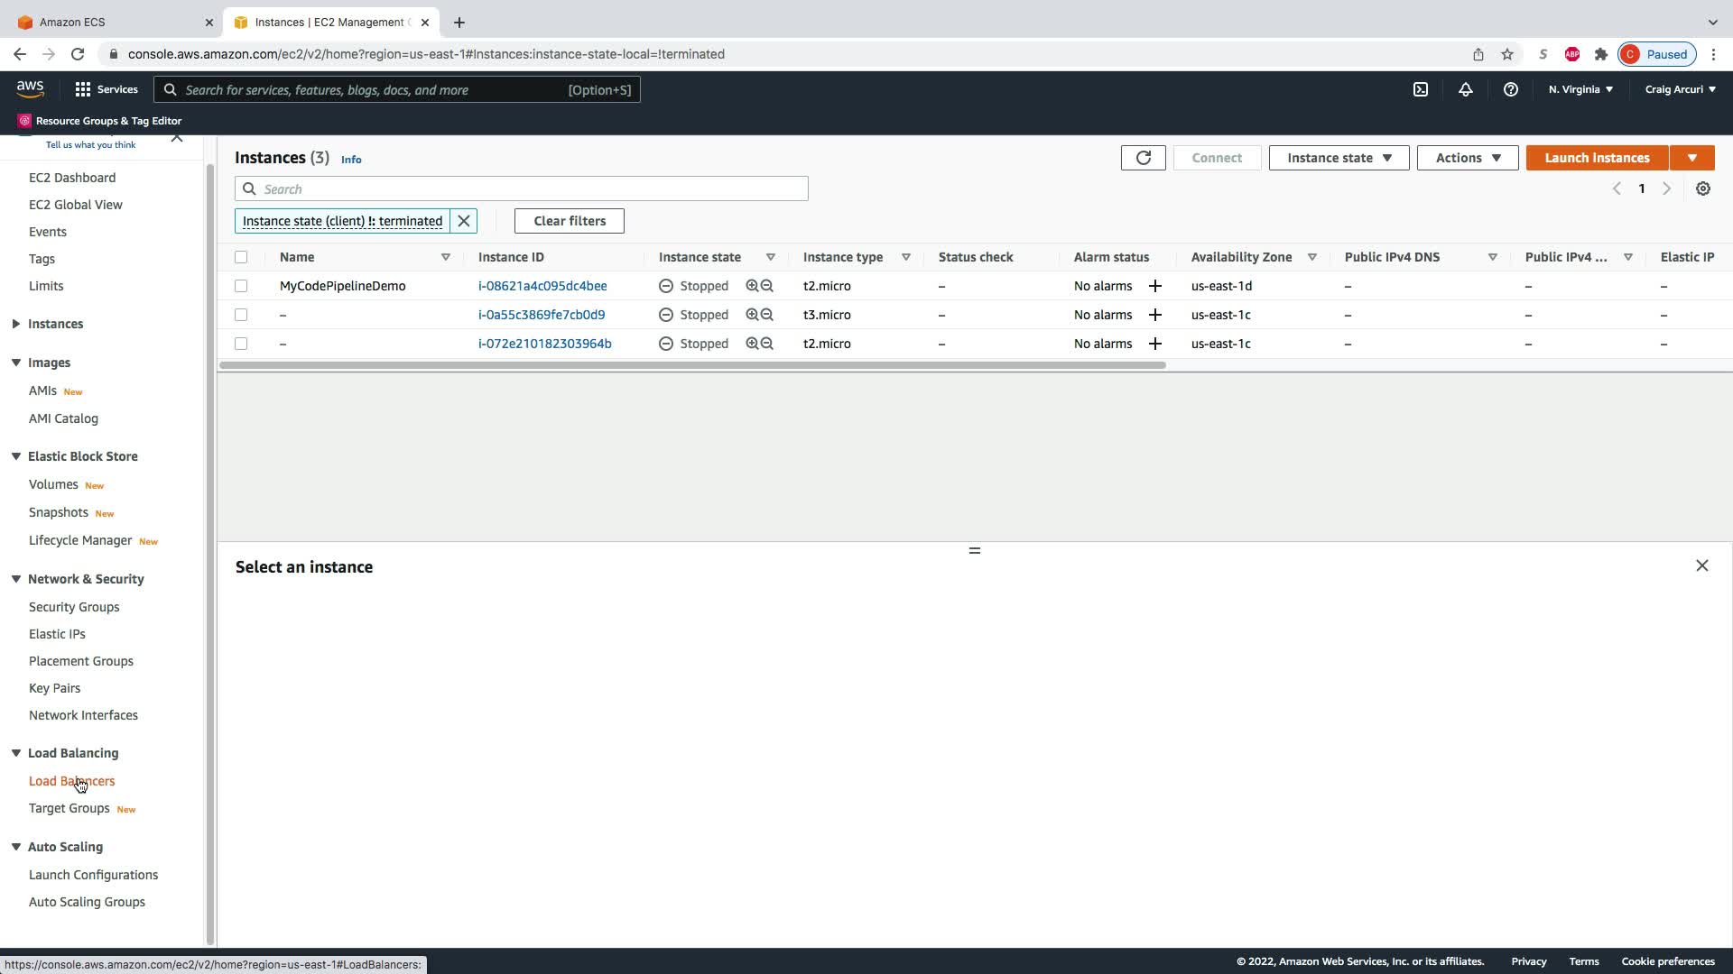Open the Actions dropdown menu

[1467, 158]
